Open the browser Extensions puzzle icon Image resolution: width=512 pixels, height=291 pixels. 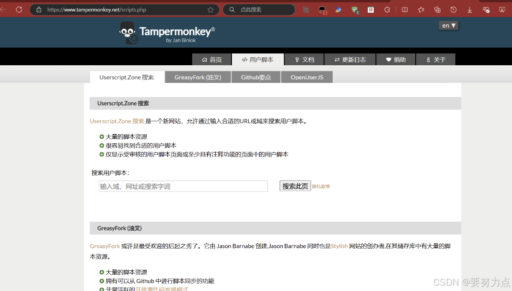tap(387, 10)
